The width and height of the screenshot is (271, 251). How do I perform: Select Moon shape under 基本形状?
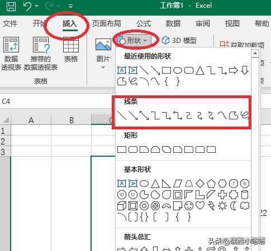click(233, 206)
